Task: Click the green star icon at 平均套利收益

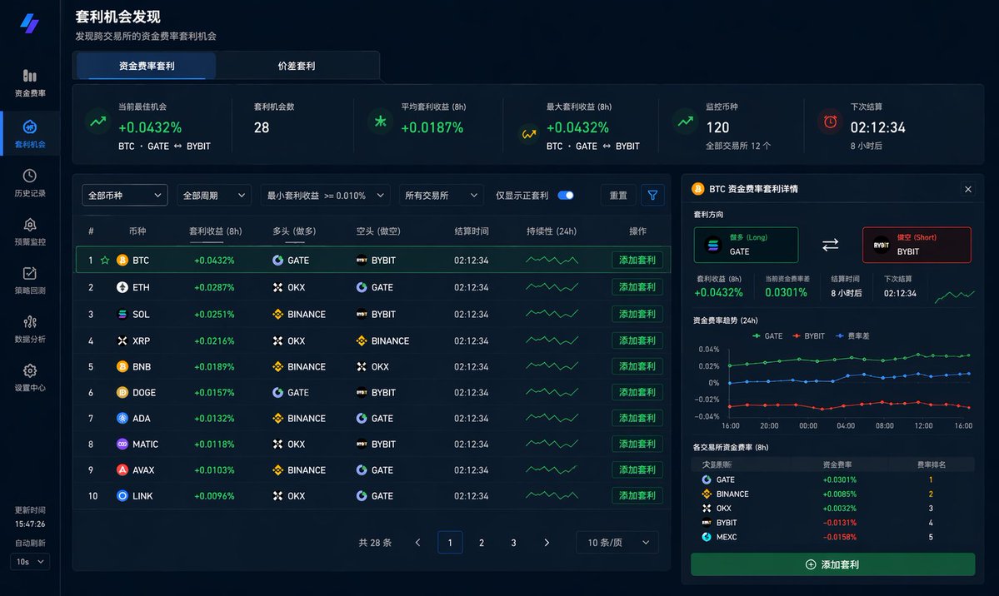Action: coord(381,121)
